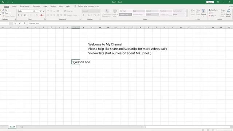233x131 pixels.
Task: Open the Font group dialog launcher
Action: click(x=45, y=19)
